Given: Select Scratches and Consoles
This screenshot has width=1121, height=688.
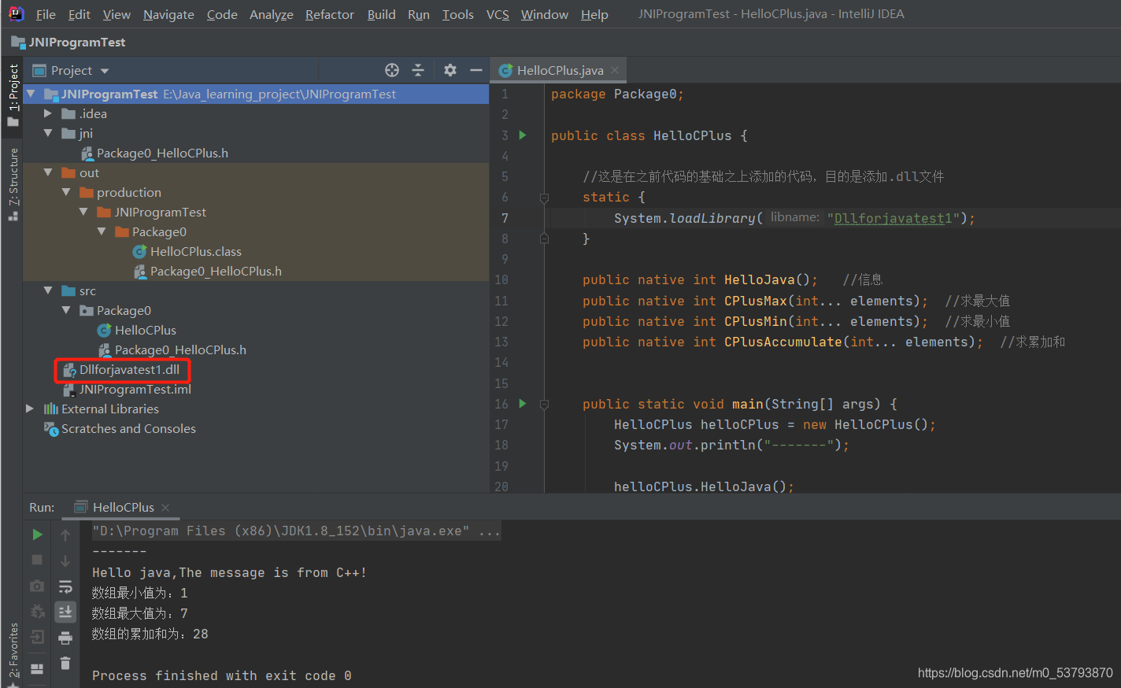Looking at the screenshot, I should pos(128,428).
